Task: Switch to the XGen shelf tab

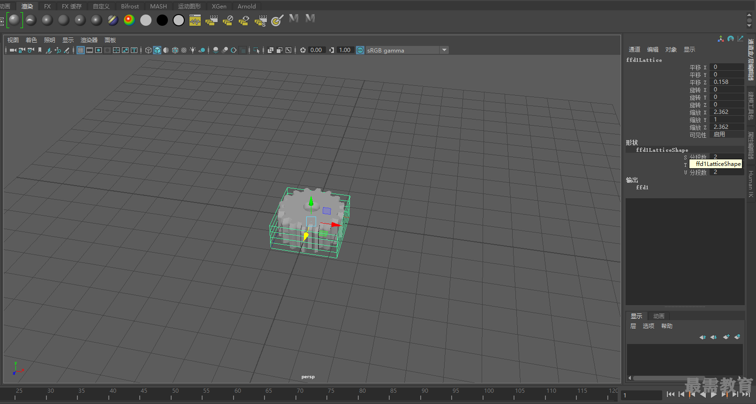Action: point(219,6)
